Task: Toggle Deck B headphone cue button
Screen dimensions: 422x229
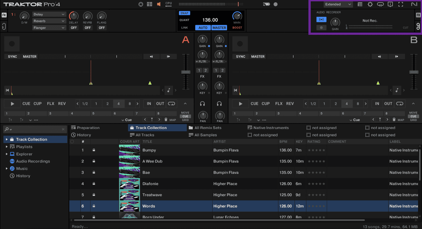Action: click(x=219, y=104)
